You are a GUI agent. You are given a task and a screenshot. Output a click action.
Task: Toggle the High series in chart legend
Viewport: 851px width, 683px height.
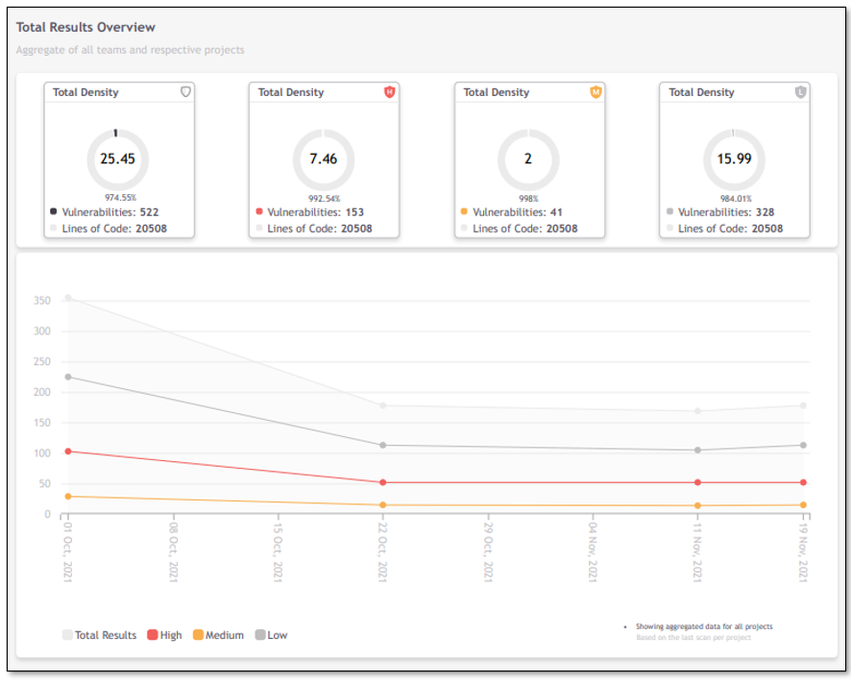pos(164,635)
